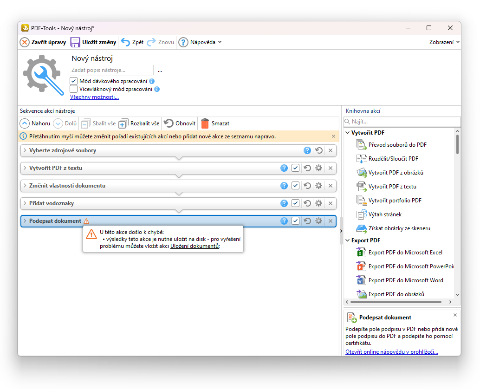Open the Nápověda help menu
The width and height of the screenshot is (480, 389).
[x=200, y=42]
